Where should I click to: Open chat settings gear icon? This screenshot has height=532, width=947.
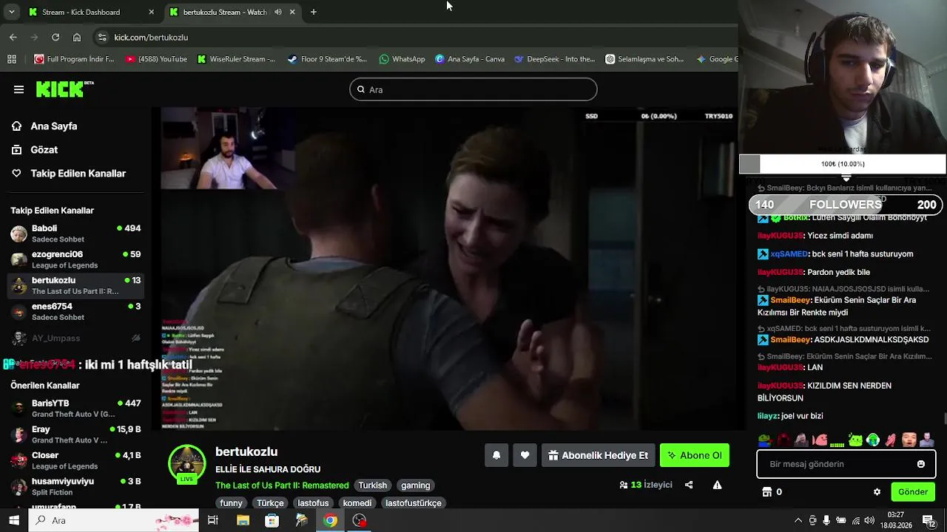(877, 492)
